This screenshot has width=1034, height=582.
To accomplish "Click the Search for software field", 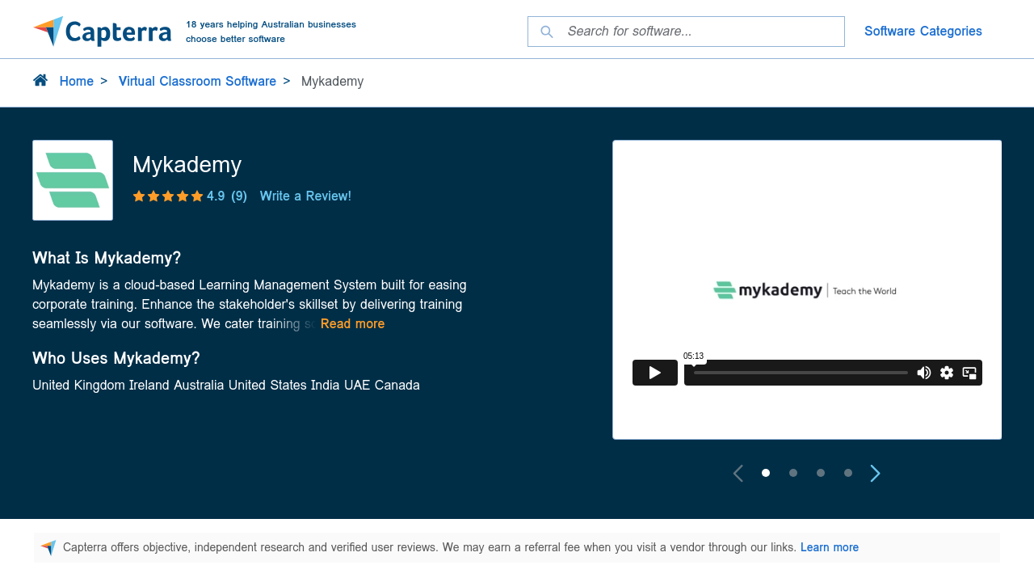I will click(x=699, y=32).
